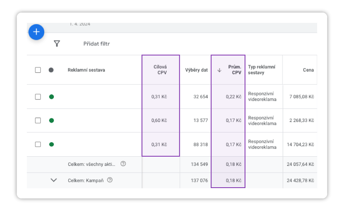Click the gray status dot in header

pyautogui.click(x=51, y=70)
